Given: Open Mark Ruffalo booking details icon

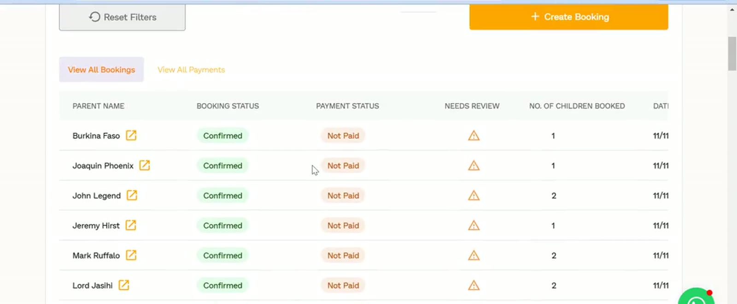Looking at the screenshot, I should [131, 255].
